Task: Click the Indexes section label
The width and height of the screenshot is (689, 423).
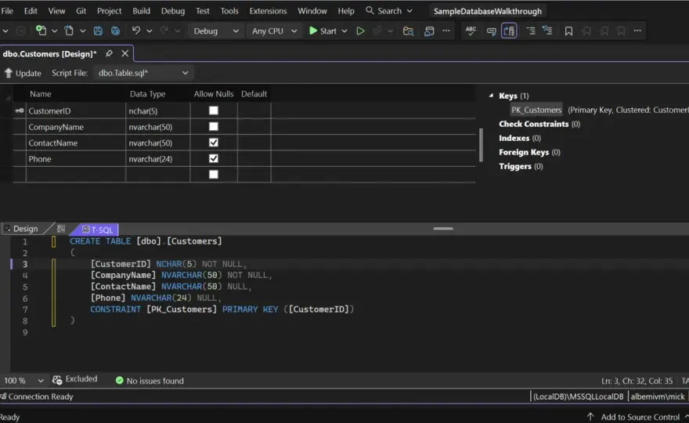Action: [514, 138]
